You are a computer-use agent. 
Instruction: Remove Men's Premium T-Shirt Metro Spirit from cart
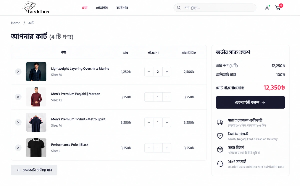(18, 122)
